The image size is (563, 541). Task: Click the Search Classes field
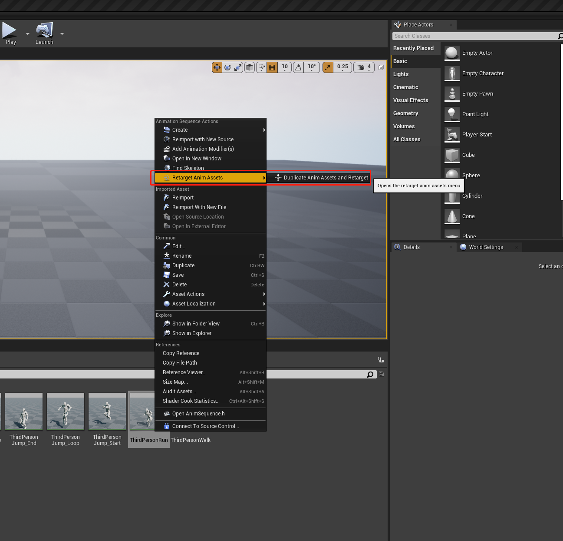click(474, 36)
